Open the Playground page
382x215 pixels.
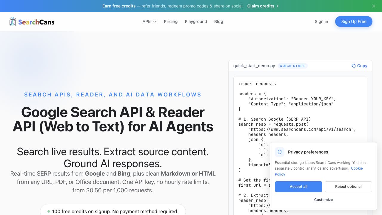click(196, 21)
